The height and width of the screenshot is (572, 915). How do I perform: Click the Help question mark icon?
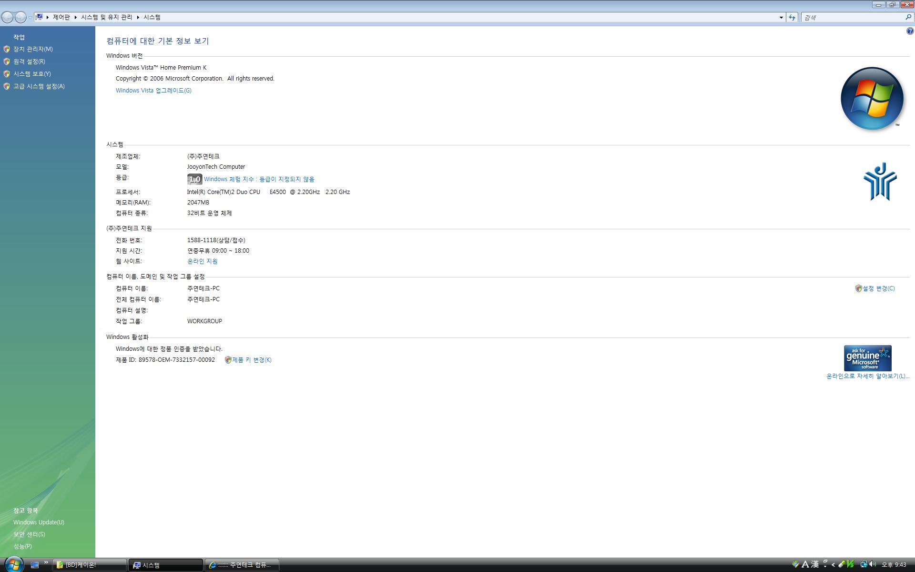910,31
